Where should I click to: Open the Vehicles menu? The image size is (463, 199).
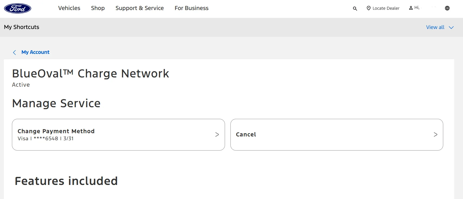click(69, 8)
